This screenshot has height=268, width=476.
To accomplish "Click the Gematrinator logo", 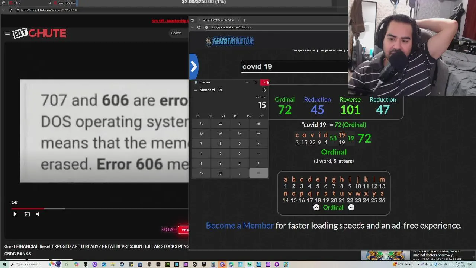I will point(230,41).
